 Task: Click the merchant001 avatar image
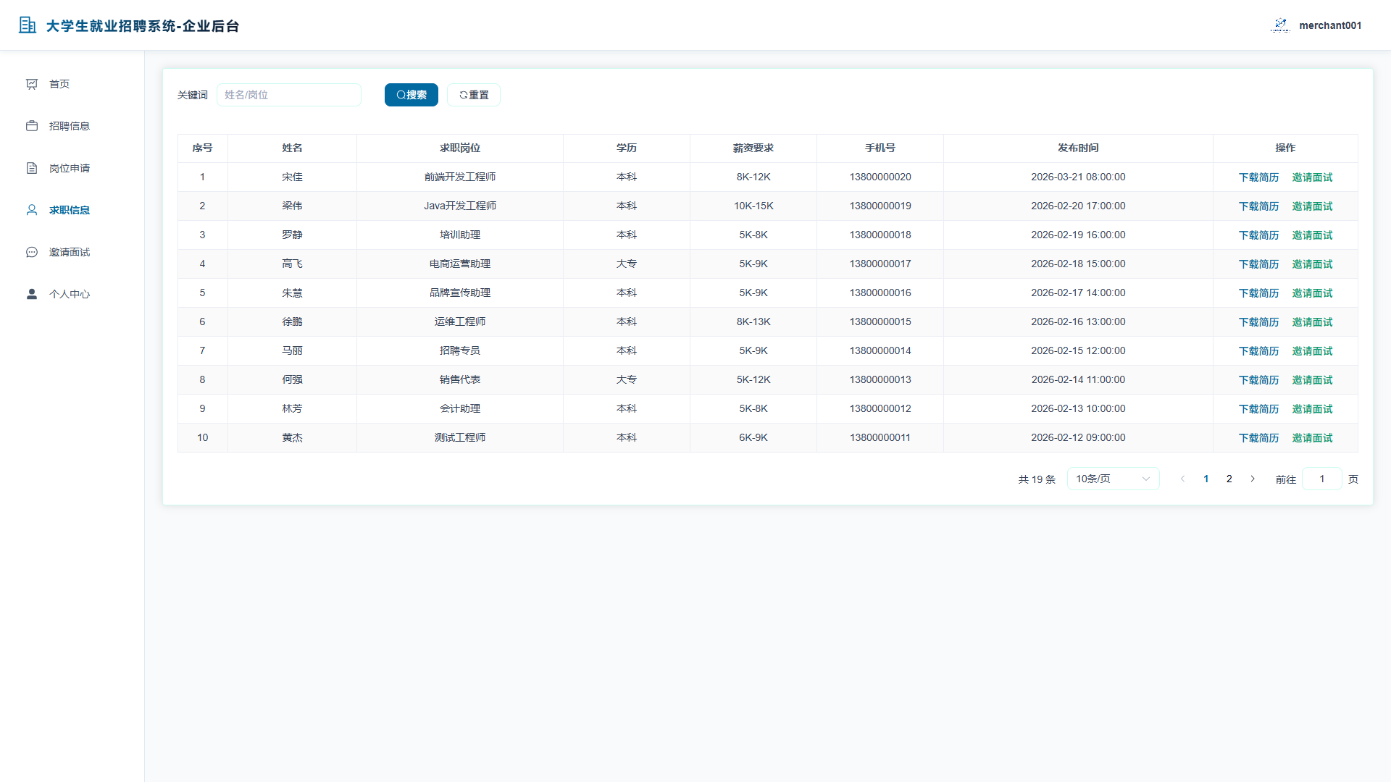pos(1280,25)
